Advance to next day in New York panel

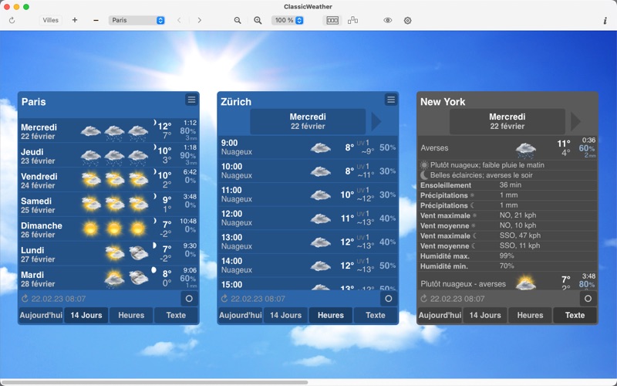[x=575, y=121]
